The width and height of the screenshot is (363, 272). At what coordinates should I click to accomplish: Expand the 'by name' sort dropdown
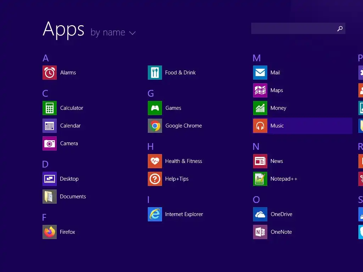click(x=113, y=33)
